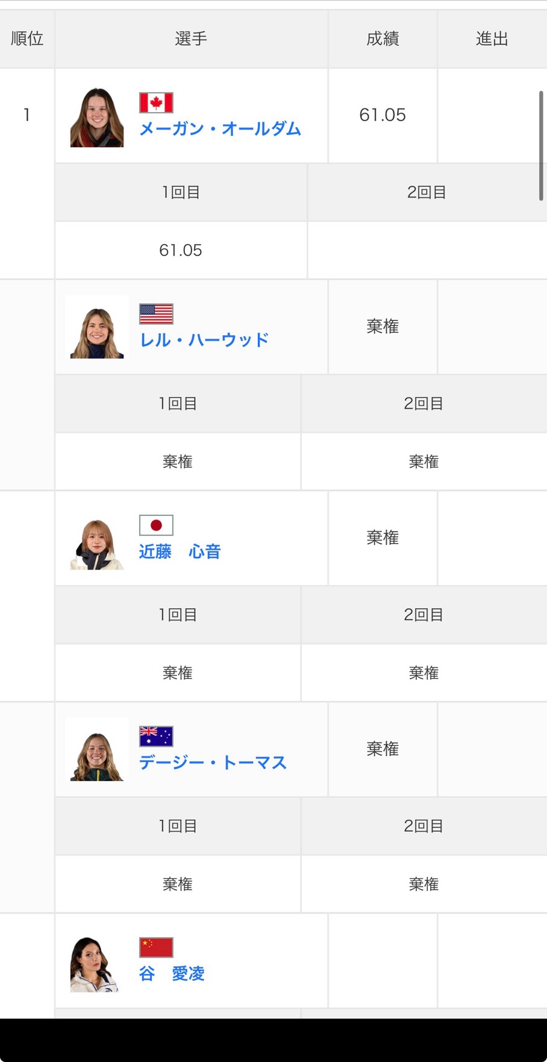
Task: Open レル・ハーウッド athlete profile link
Action: click(204, 340)
